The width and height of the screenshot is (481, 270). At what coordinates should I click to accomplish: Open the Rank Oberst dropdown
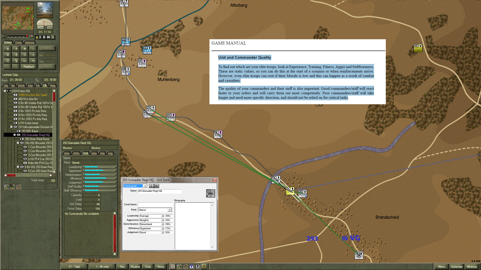pyautogui.click(x=170, y=210)
